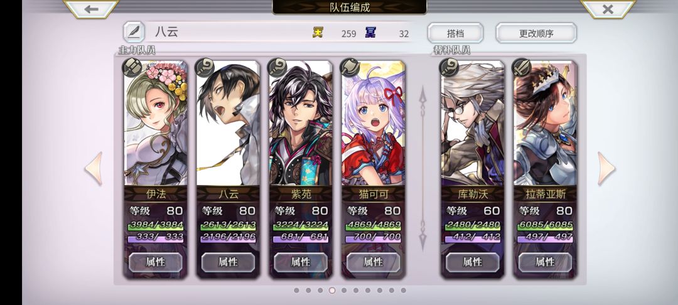Tap the back arrow icon at top left
The height and width of the screenshot is (305, 678).
(x=91, y=9)
